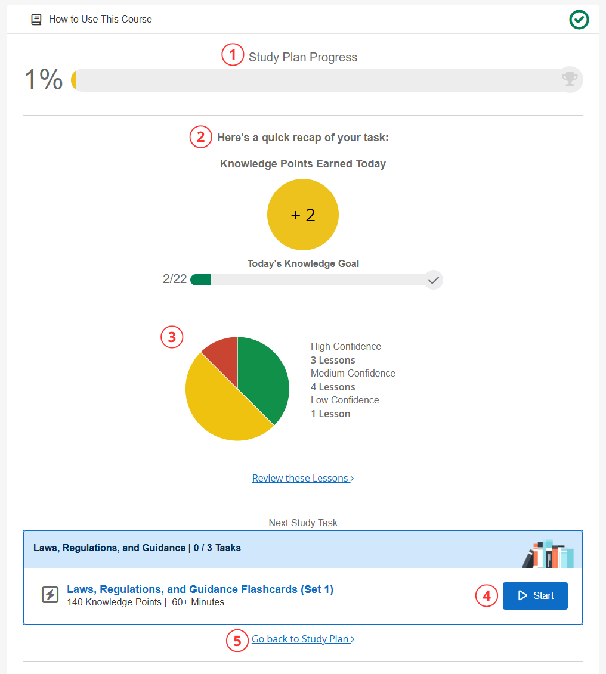Open the How to Use This Course item
This screenshot has height=674, width=606.
click(100, 20)
